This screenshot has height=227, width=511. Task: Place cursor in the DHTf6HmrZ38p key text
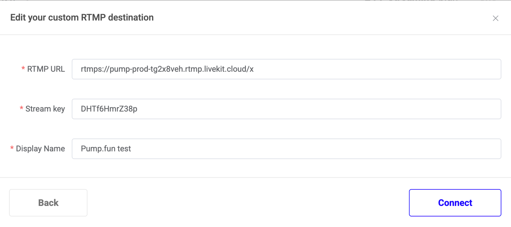coord(109,109)
